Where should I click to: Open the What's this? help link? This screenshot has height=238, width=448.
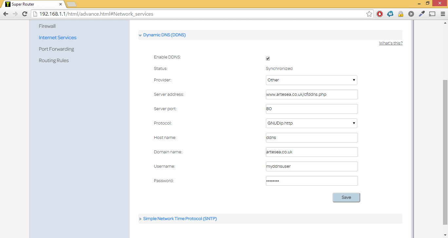[391, 43]
